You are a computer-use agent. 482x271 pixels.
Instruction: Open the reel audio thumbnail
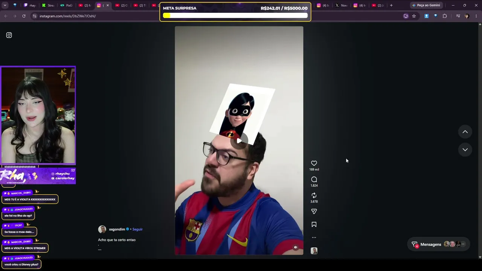coord(314,251)
